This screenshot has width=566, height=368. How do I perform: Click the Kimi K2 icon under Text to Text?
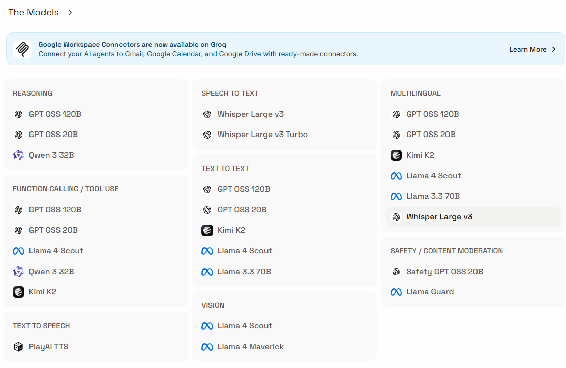(207, 230)
